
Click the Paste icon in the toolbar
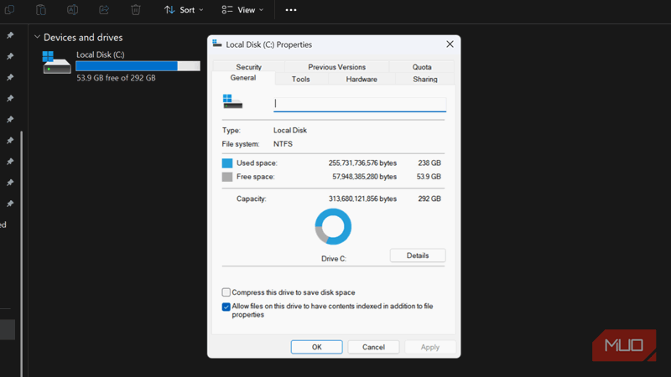41,10
